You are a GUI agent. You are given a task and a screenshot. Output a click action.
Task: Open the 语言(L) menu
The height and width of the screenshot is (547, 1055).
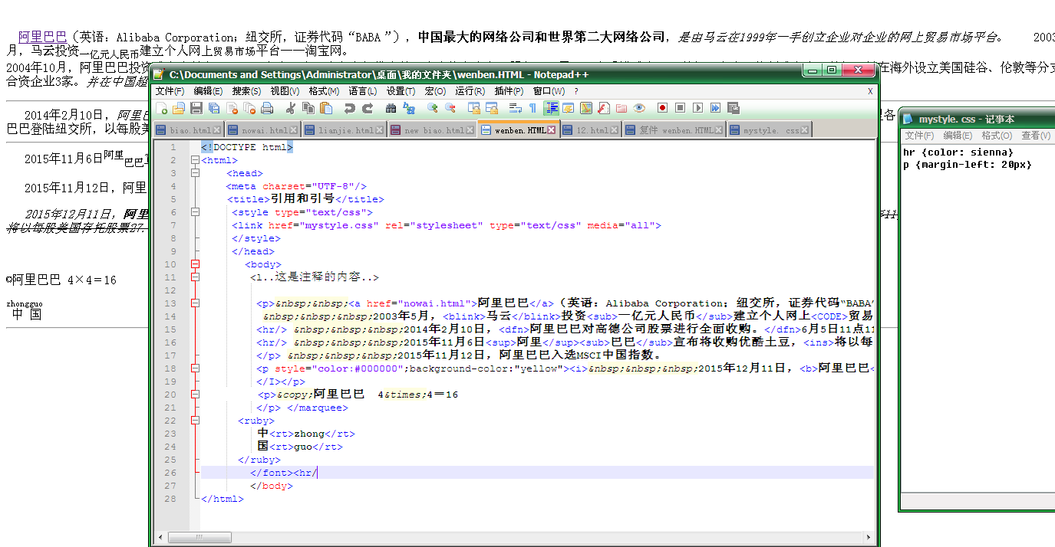point(364,90)
